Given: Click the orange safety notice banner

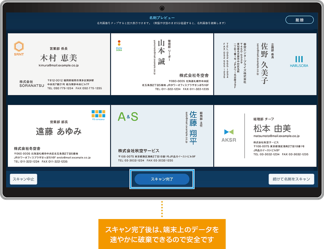Looking at the screenshot, I should [162, 234].
